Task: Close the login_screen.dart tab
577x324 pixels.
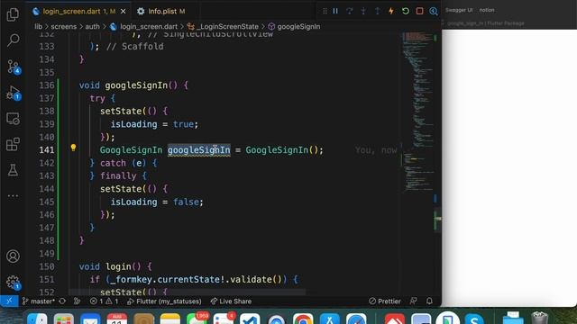Action: 123,12
